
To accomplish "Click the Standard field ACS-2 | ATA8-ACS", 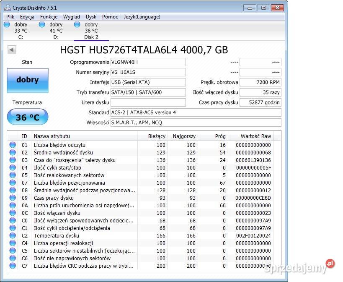I will pyautogui.click(x=196, y=112).
